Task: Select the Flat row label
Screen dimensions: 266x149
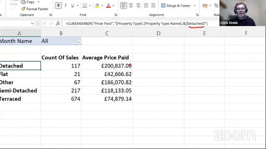Action: [20, 74]
